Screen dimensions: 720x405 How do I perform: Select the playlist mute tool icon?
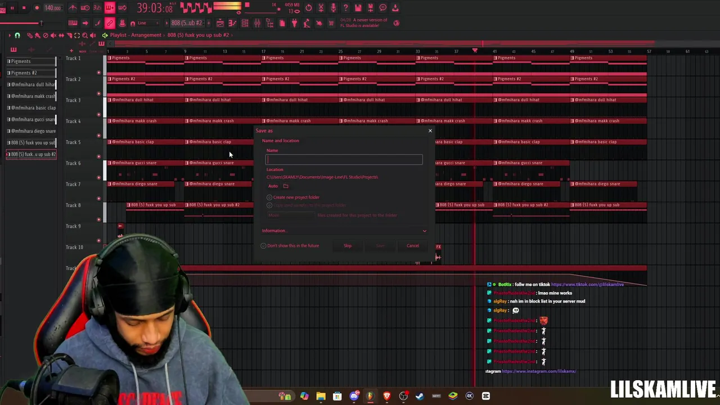pos(53,35)
